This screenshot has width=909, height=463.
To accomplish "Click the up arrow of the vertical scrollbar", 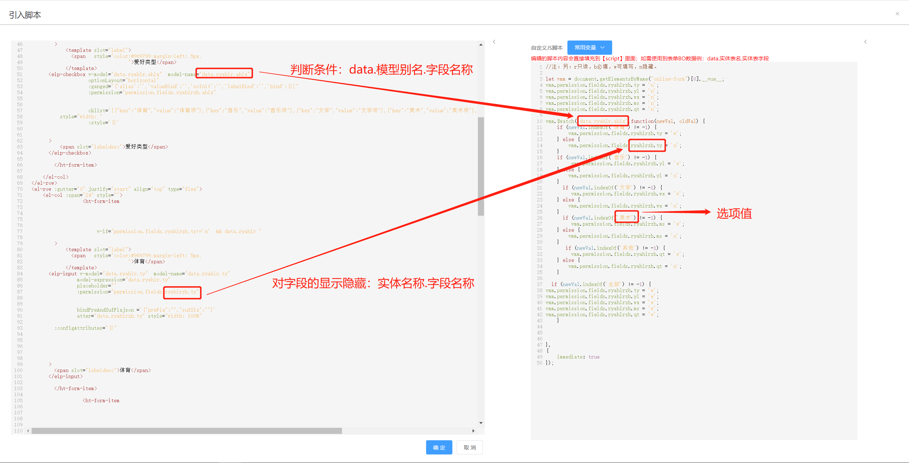I will coord(481,45).
